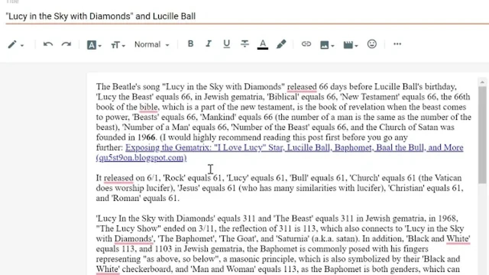
Task: Open the highlighter background color tool
Action: 281,44
